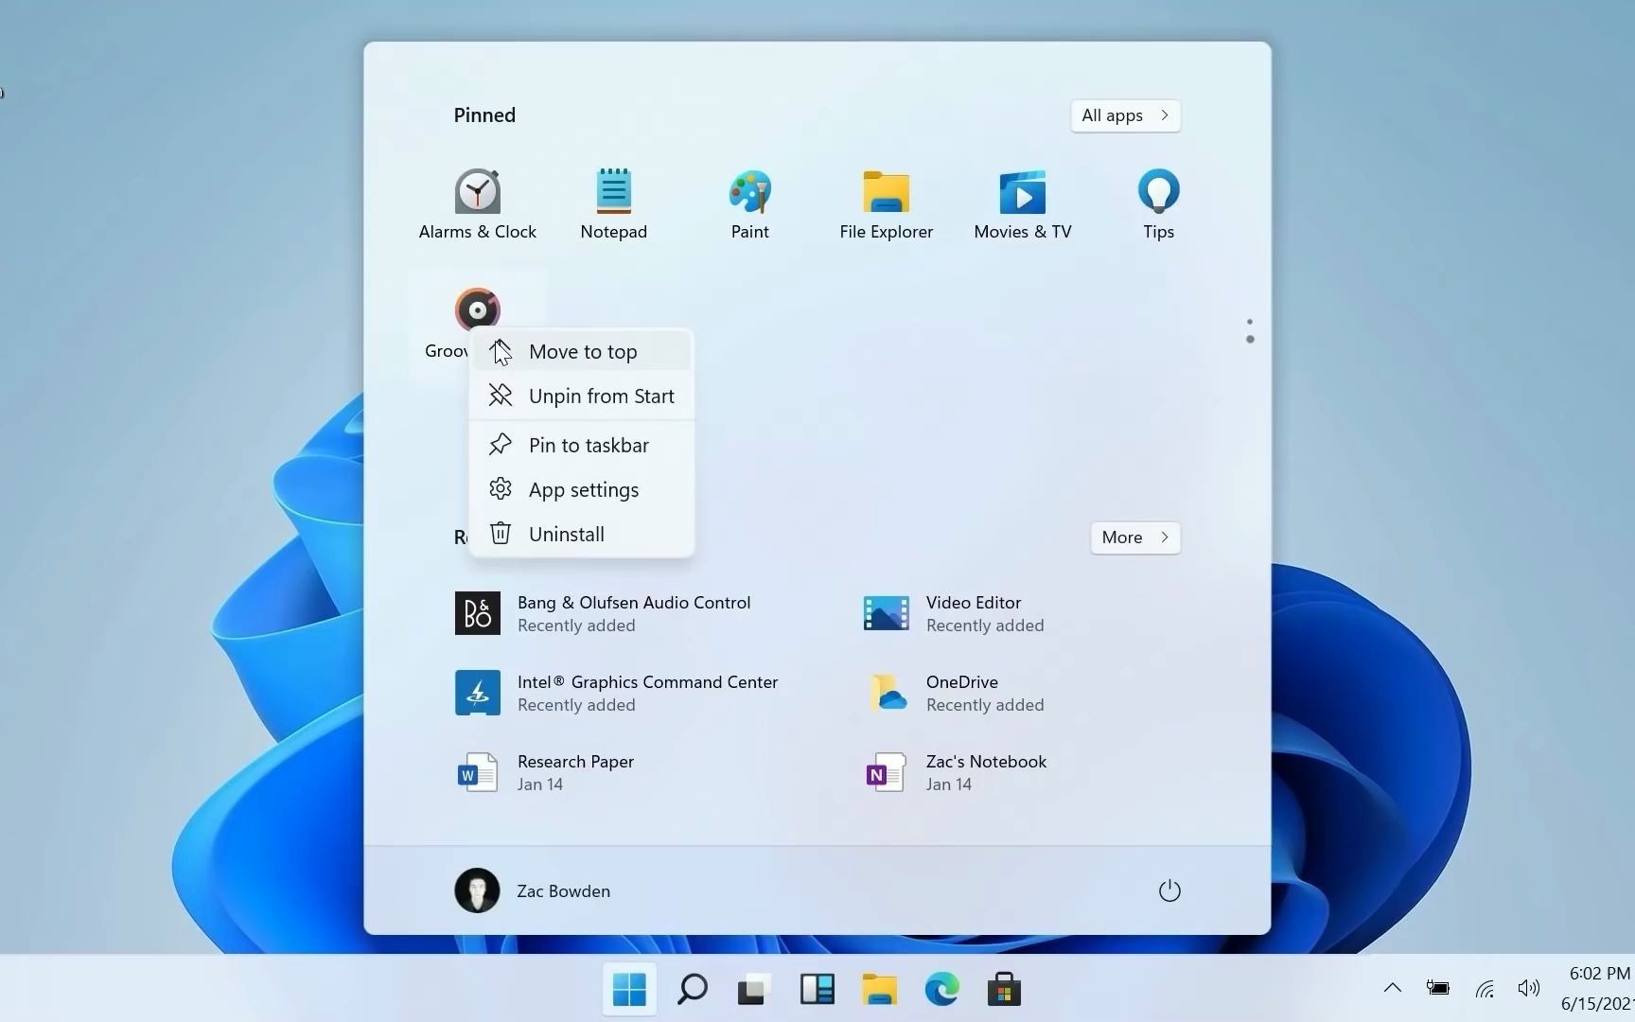Launch Microsoft Edge from the taskbar
The image size is (1635, 1022).
pyautogui.click(x=941, y=990)
